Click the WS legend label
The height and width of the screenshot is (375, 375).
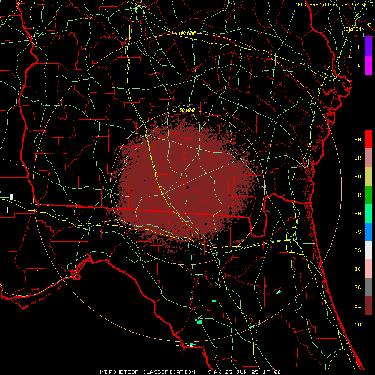coord(358,232)
